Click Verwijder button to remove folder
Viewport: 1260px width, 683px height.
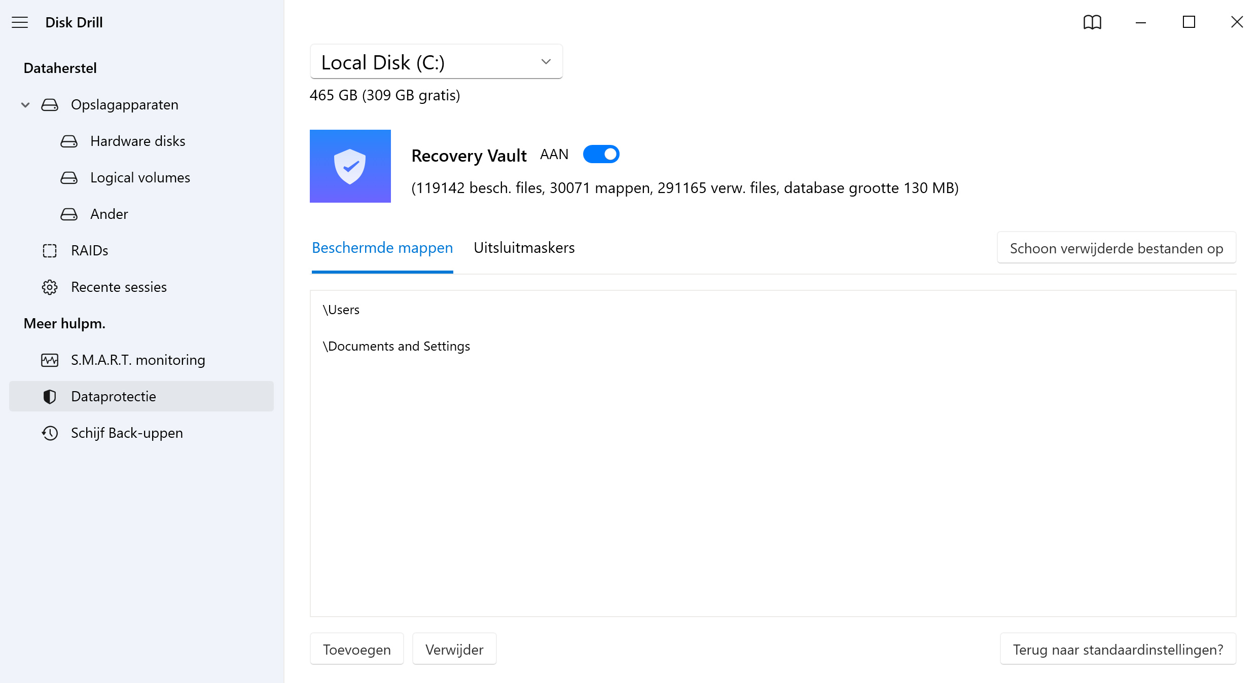[x=454, y=650]
